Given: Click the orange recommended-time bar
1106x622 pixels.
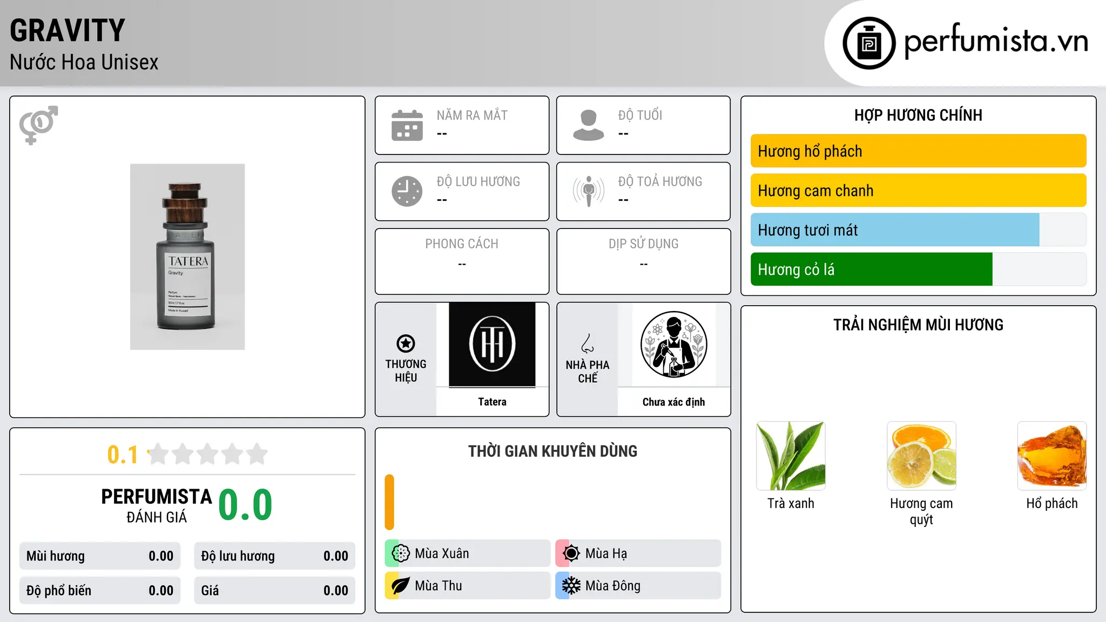Looking at the screenshot, I should click(389, 502).
